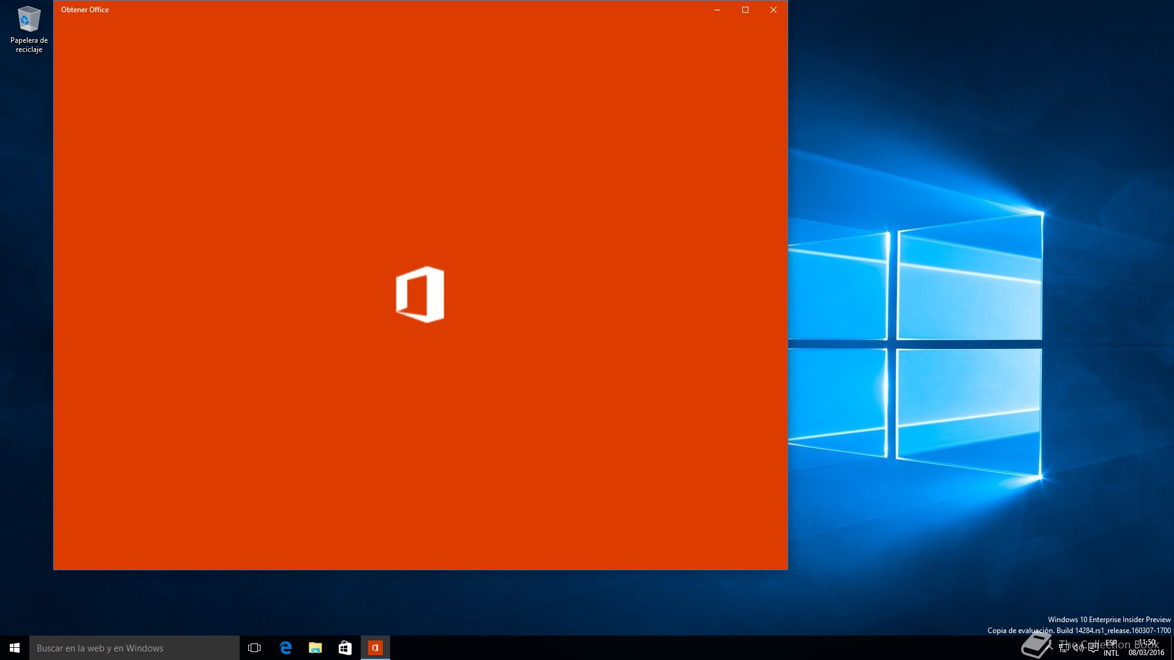Click the Show desktop strip at the taskbar end

1172,648
